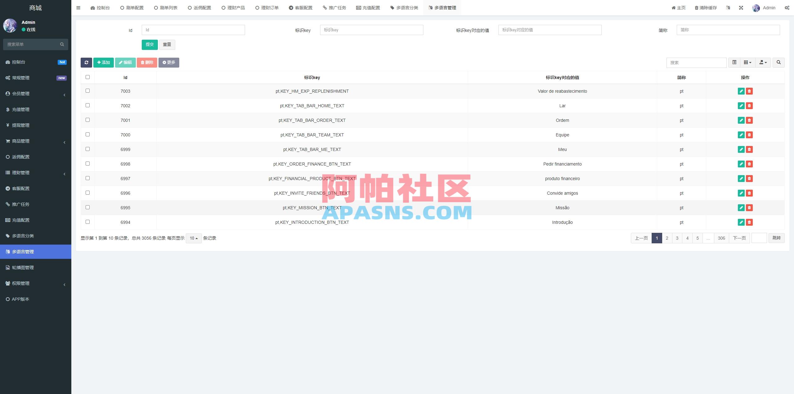Switch to the 充值配置 tab
Image resolution: width=794 pixels, height=394 pixels.
[368, 7]
